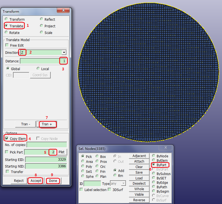
Task: Toggle the Label selection checkbox
Action: 81,190
